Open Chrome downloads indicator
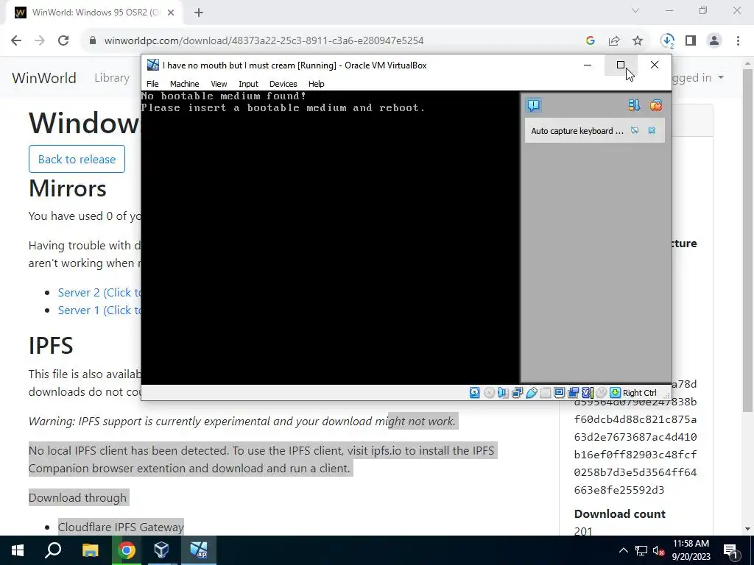754x565 pixels. [x=667, y=40]
